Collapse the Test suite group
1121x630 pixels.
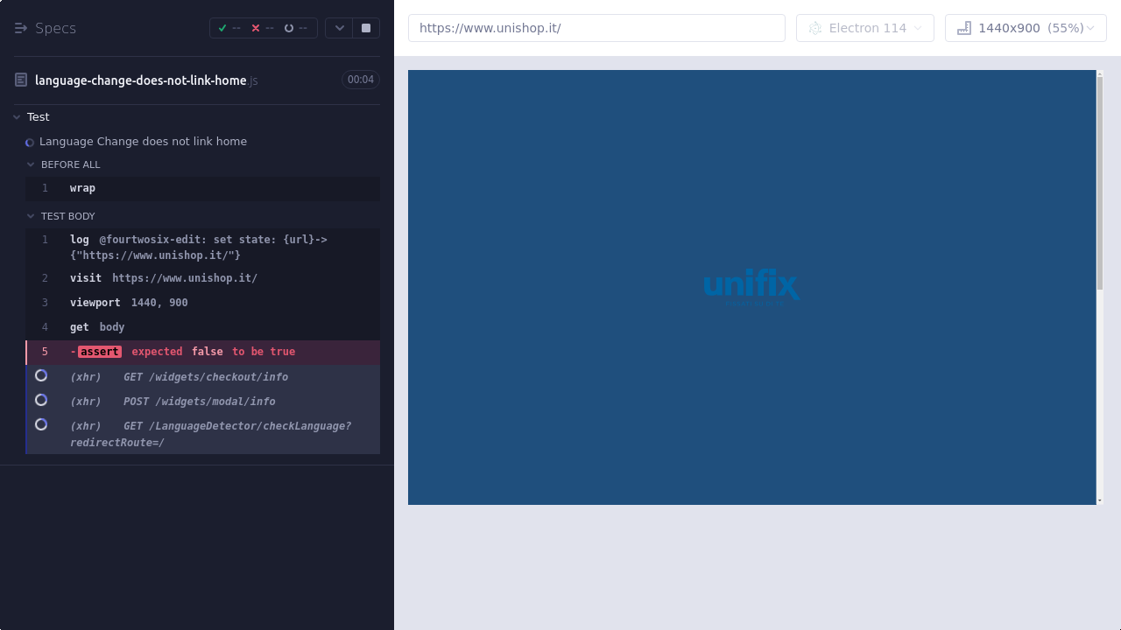point(17,117)
